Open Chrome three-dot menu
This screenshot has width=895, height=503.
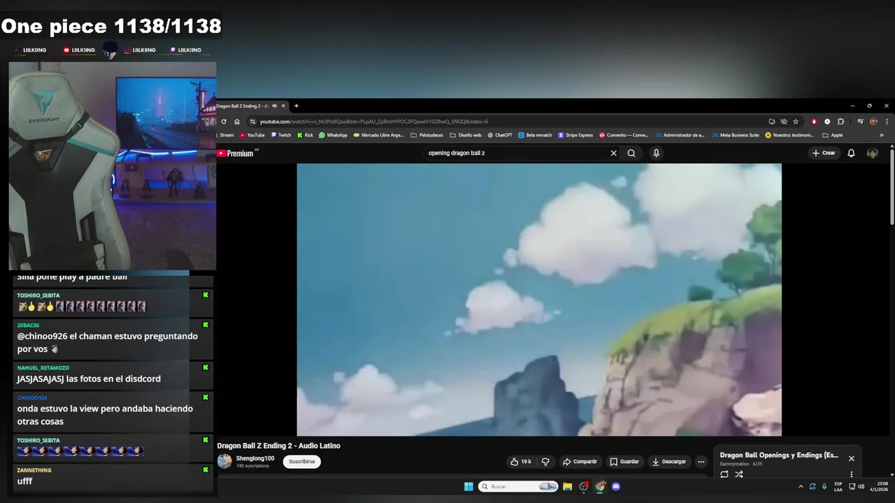pyautogui.click(x=887, y=122)
